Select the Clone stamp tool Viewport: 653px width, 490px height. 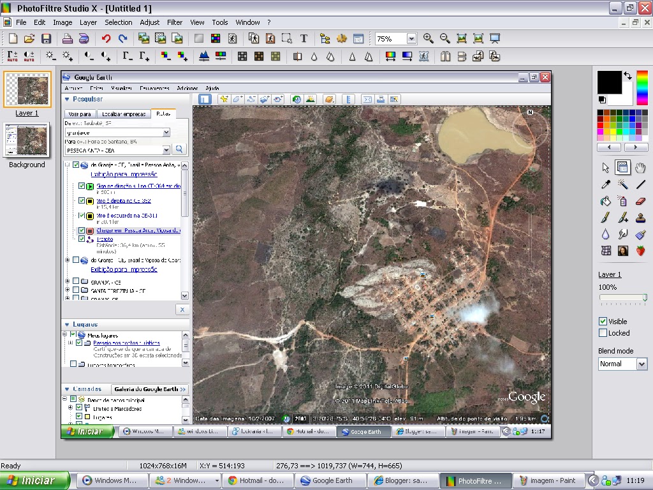(x=640, y=218)
